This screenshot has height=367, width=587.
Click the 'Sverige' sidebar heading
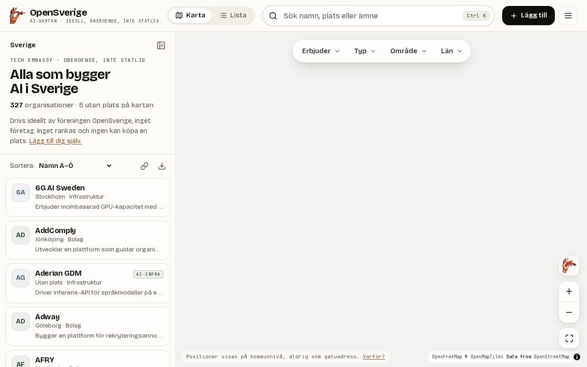(23, 45)
